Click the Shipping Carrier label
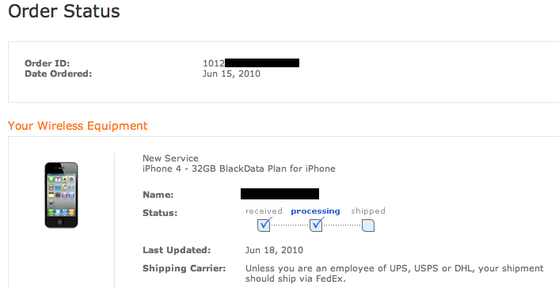This screenshot has height=288, width=559. [184, 268]
